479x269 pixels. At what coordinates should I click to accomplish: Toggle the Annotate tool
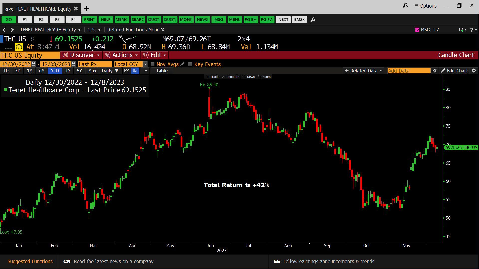click(x=231, y=77)
